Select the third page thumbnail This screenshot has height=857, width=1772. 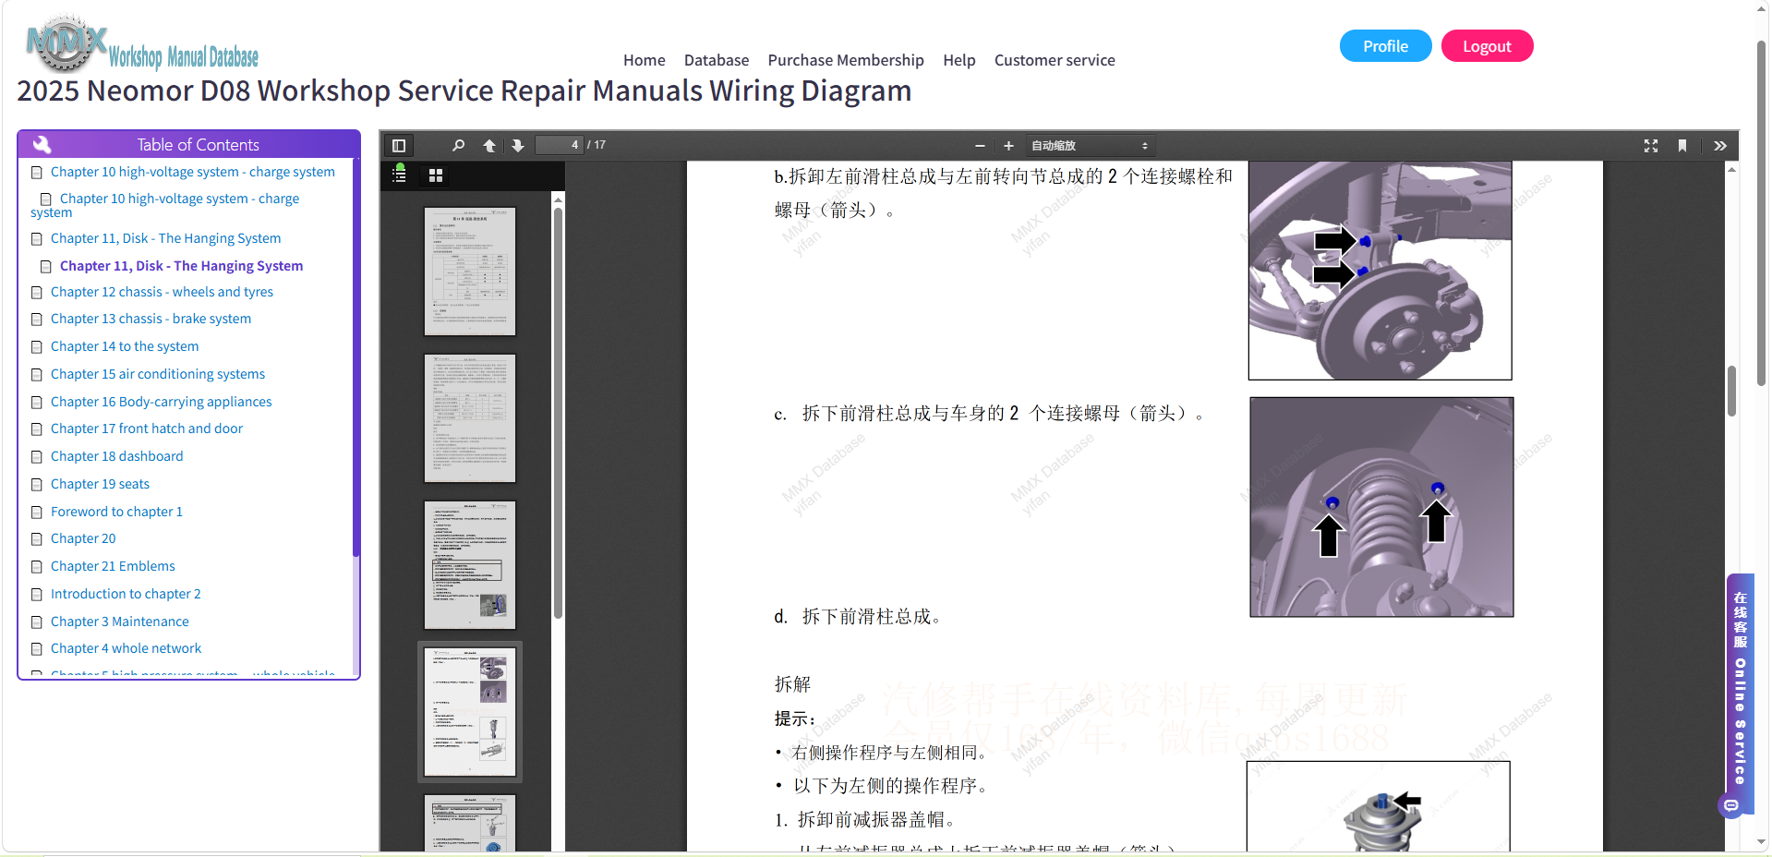click(x=470, y=565)
